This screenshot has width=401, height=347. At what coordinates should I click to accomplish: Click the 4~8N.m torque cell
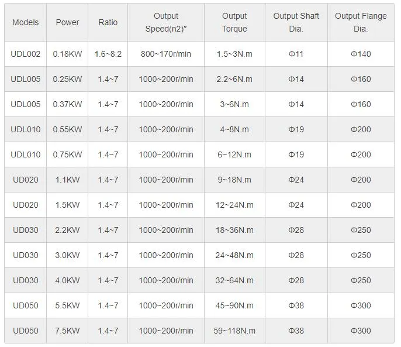point(234,129)
